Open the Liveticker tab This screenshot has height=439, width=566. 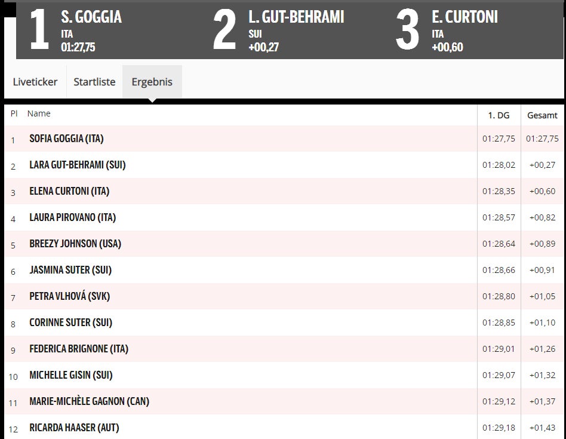pos(35,82)
